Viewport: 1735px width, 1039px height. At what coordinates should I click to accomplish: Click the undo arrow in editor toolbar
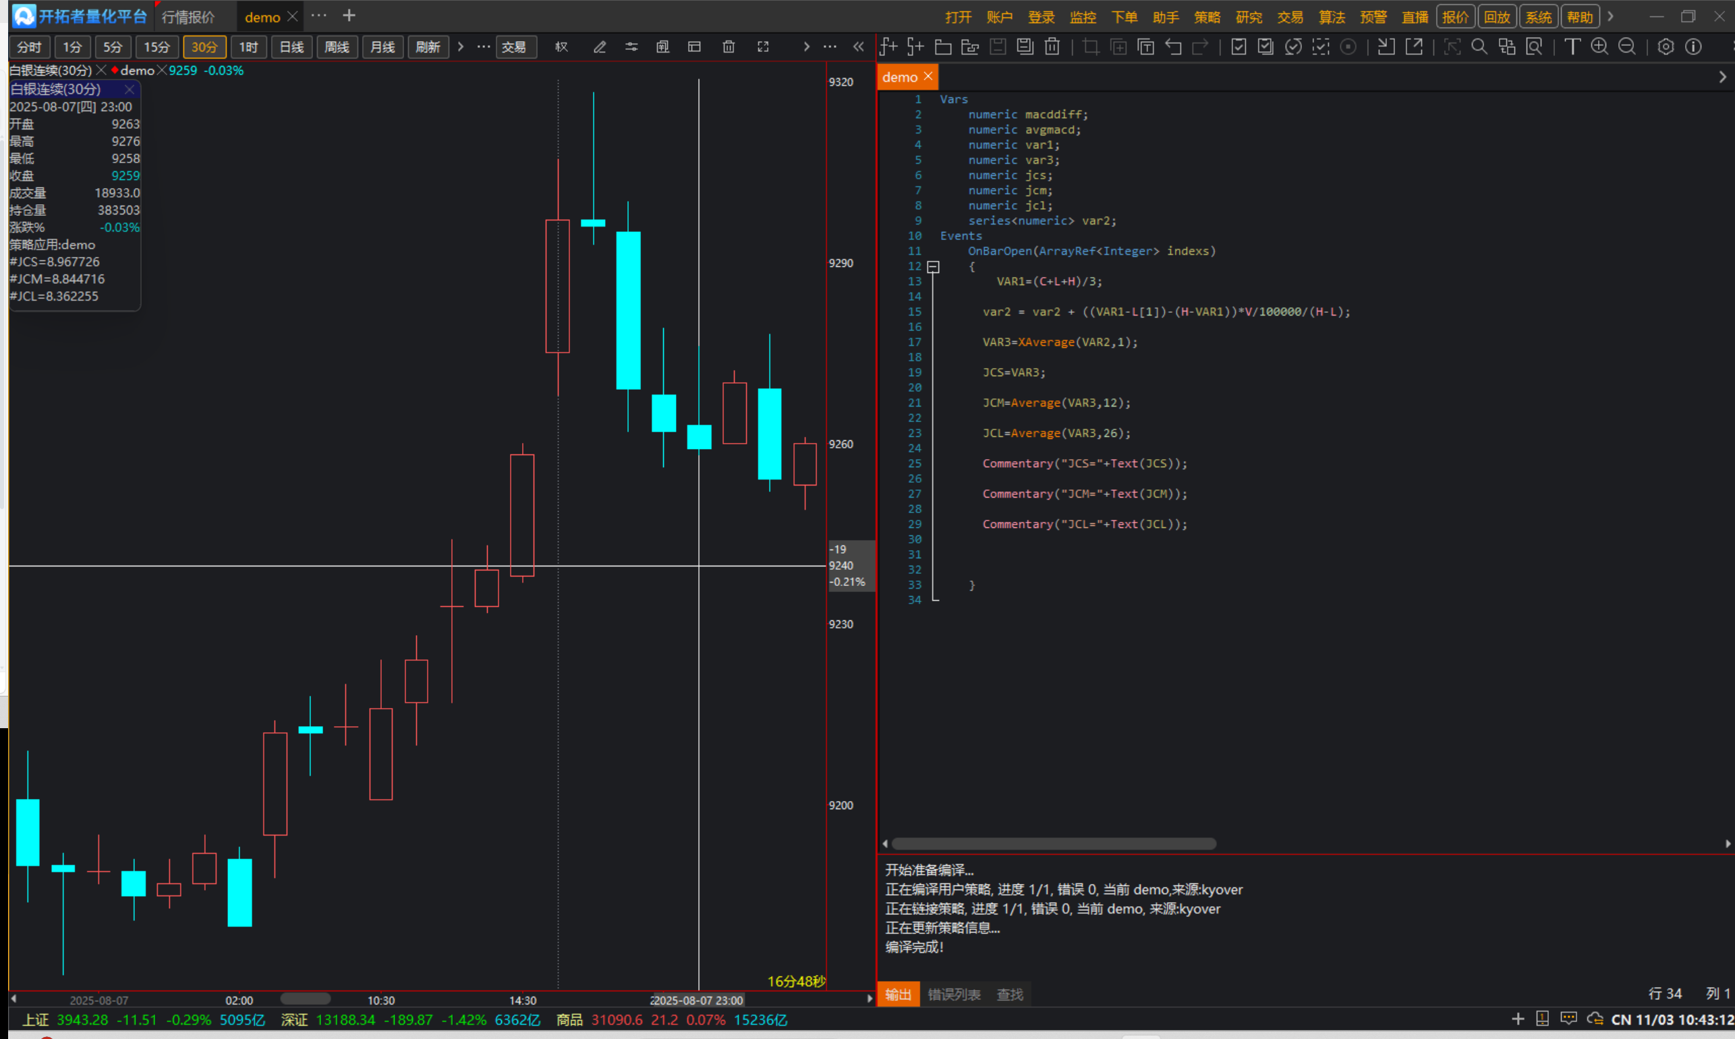1173,47
